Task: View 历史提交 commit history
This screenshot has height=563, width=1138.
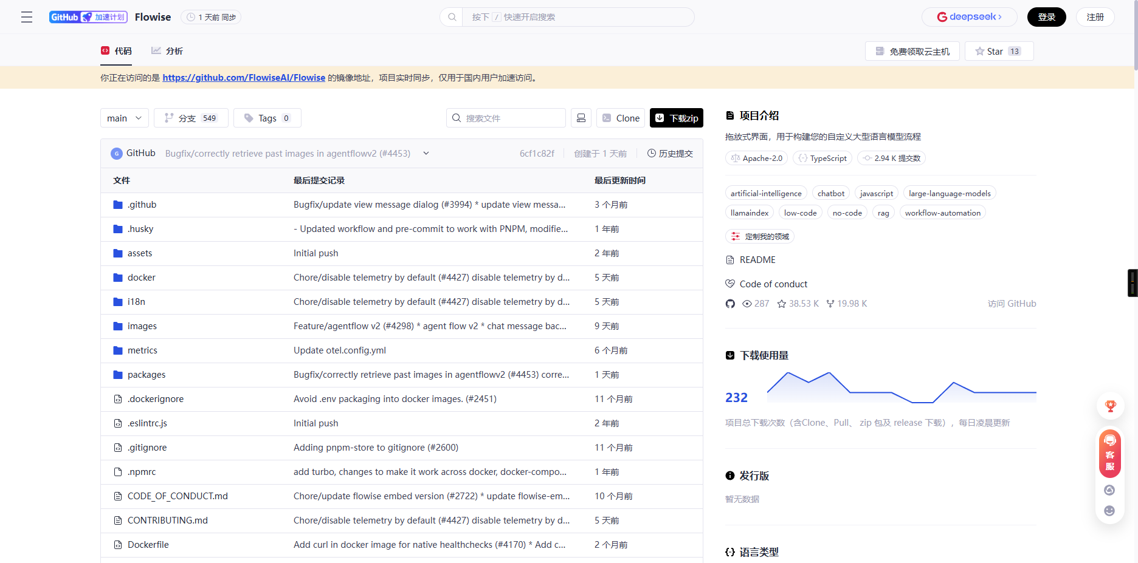Action: [x=670, y=154]
